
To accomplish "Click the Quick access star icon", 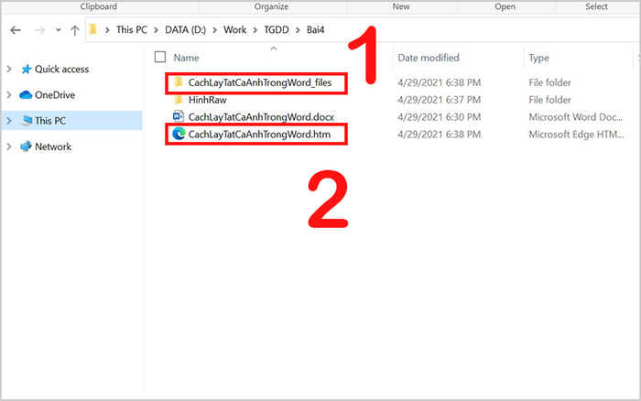I will click(27, 69).
